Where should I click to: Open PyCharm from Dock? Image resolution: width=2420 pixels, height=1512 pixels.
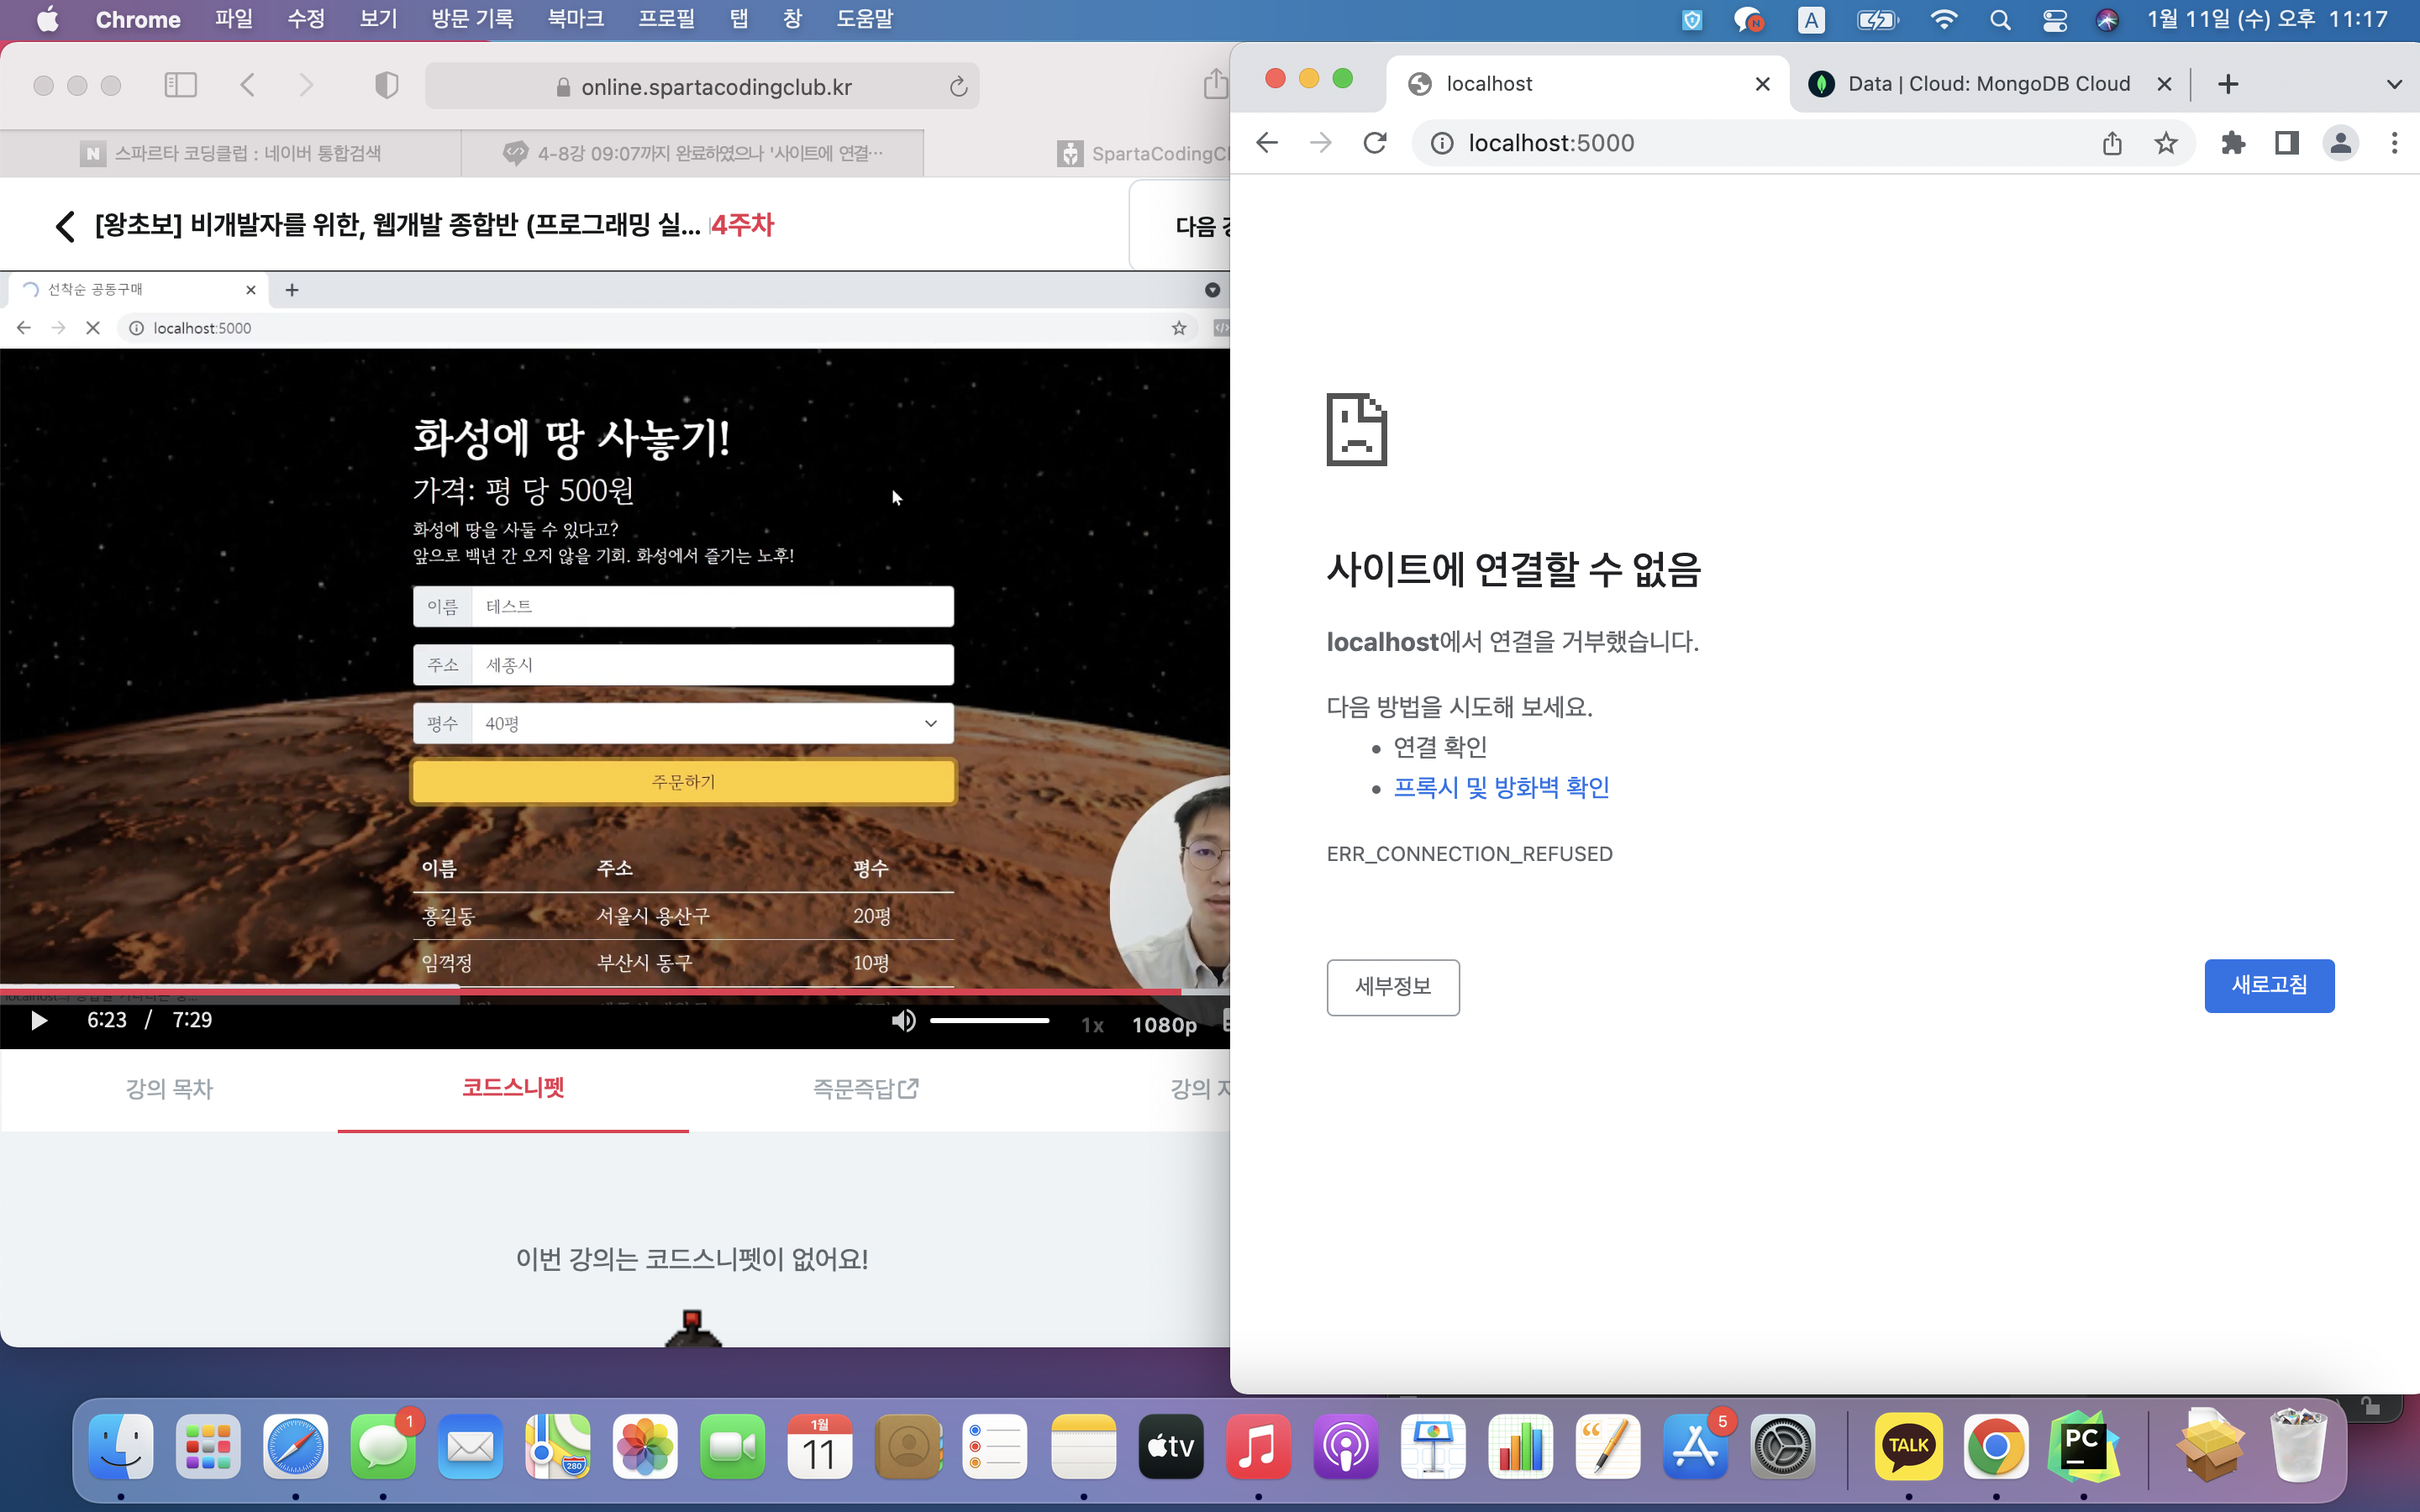(2083, 1446)
